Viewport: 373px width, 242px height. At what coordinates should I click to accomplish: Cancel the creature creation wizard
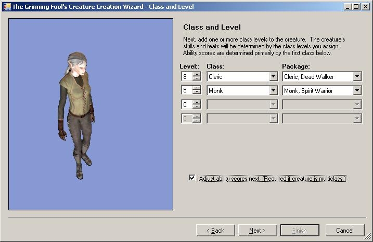(344, 230)
